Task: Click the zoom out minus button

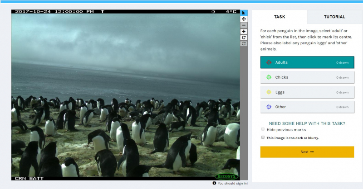Action: click(244, 25)
